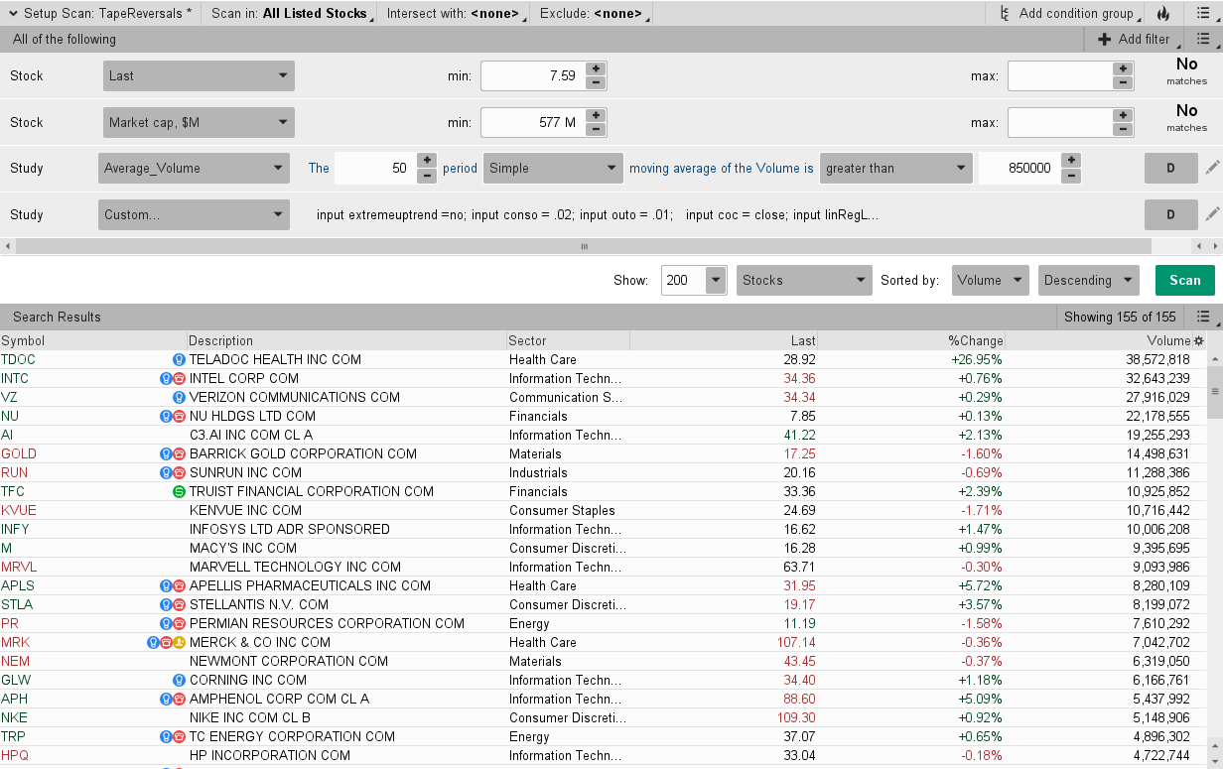Collapse the Setup Scan TapeReversals panel

point(12,14)
